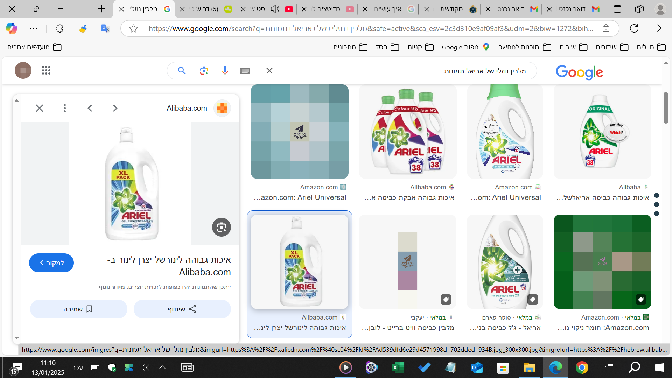Image resolution: width=672 pixels, height=378 pixels.
Task: Click the blue למקור visit button
Action: pyautogui.click(x=51, y=263)
